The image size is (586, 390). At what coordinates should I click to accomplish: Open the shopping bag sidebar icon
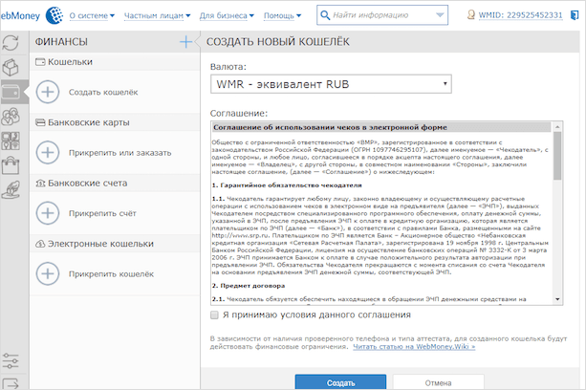pyautogui.click(x=11, y=165)
